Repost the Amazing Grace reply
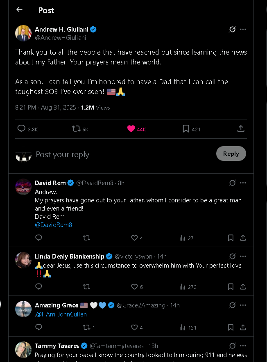Screen dimensions: 267x362 (86, 327)
